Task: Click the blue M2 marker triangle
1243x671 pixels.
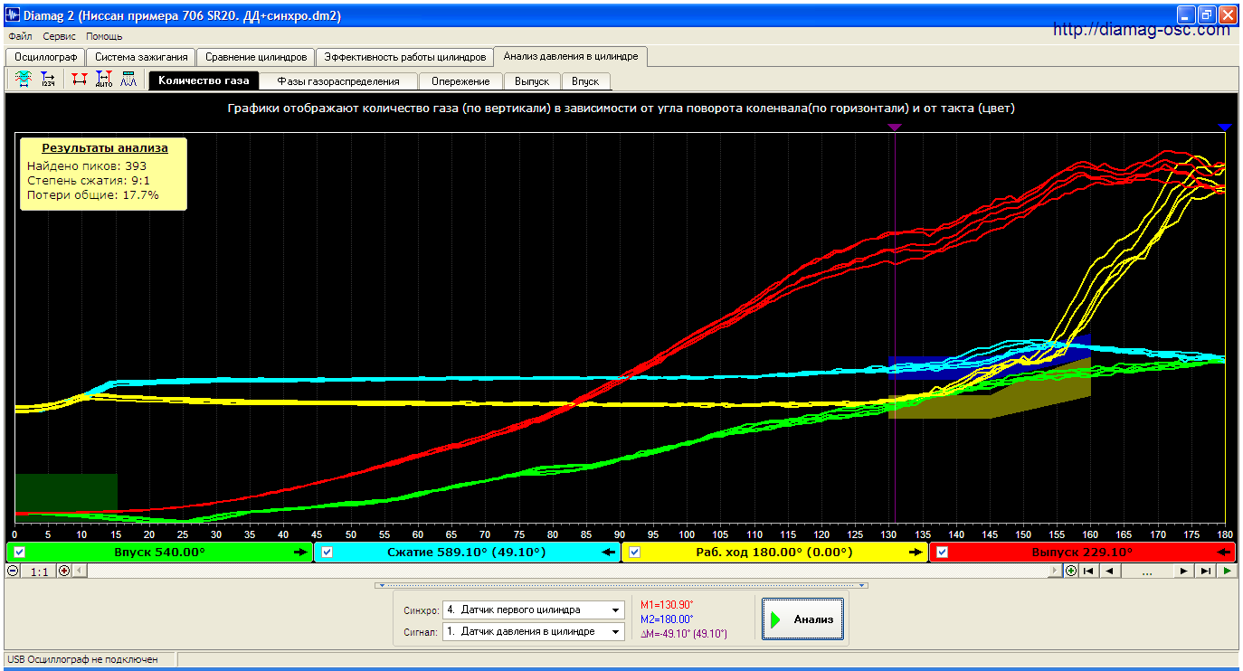Action: click(x=1225, y=128)
